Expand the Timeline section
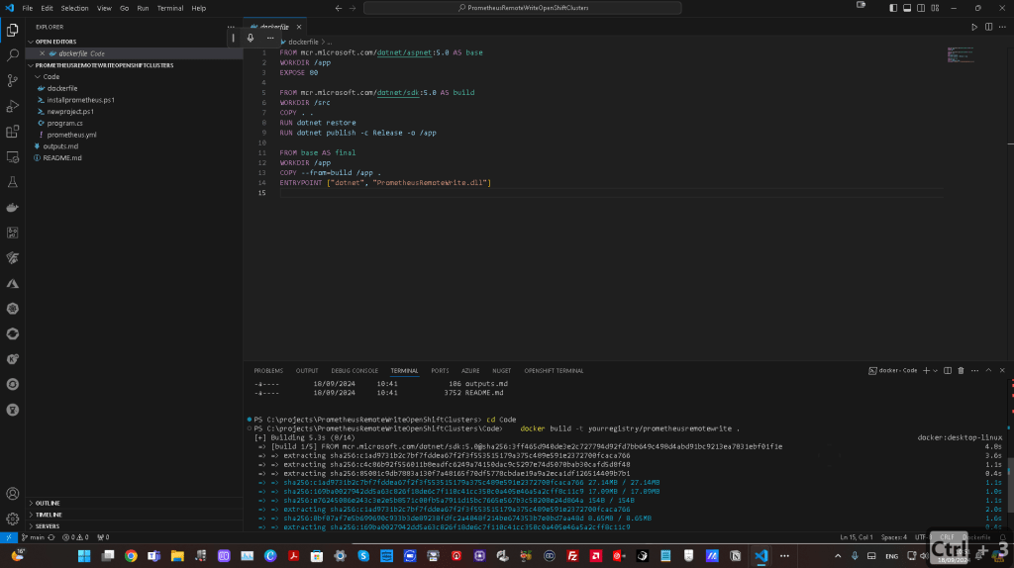 [134, 515]
